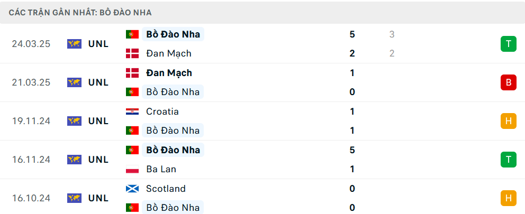
Task: Click the Ba Lan flag icon
Action: 132,169
